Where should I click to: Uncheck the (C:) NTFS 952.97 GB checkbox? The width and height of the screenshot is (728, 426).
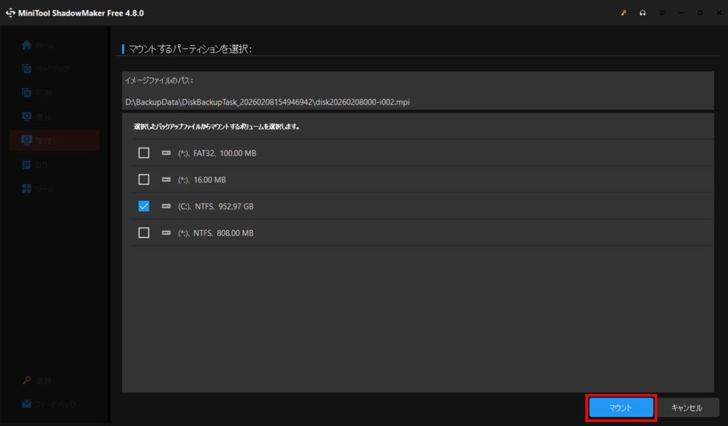point(144,206)
